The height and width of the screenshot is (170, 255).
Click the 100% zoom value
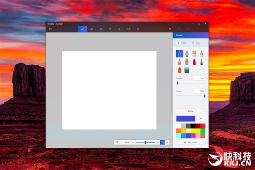point(127,142)
